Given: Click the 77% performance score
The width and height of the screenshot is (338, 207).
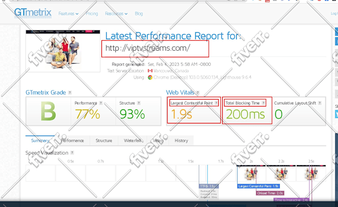Looking at the screenshot, I should coord(87,114).
